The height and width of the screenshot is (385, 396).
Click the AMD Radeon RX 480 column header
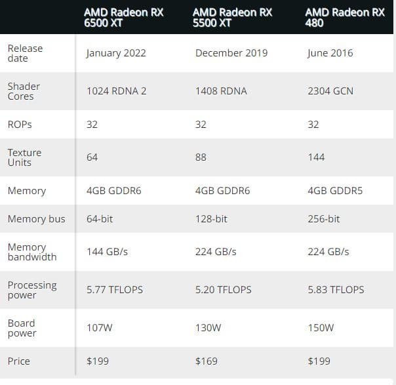point(344,17)
